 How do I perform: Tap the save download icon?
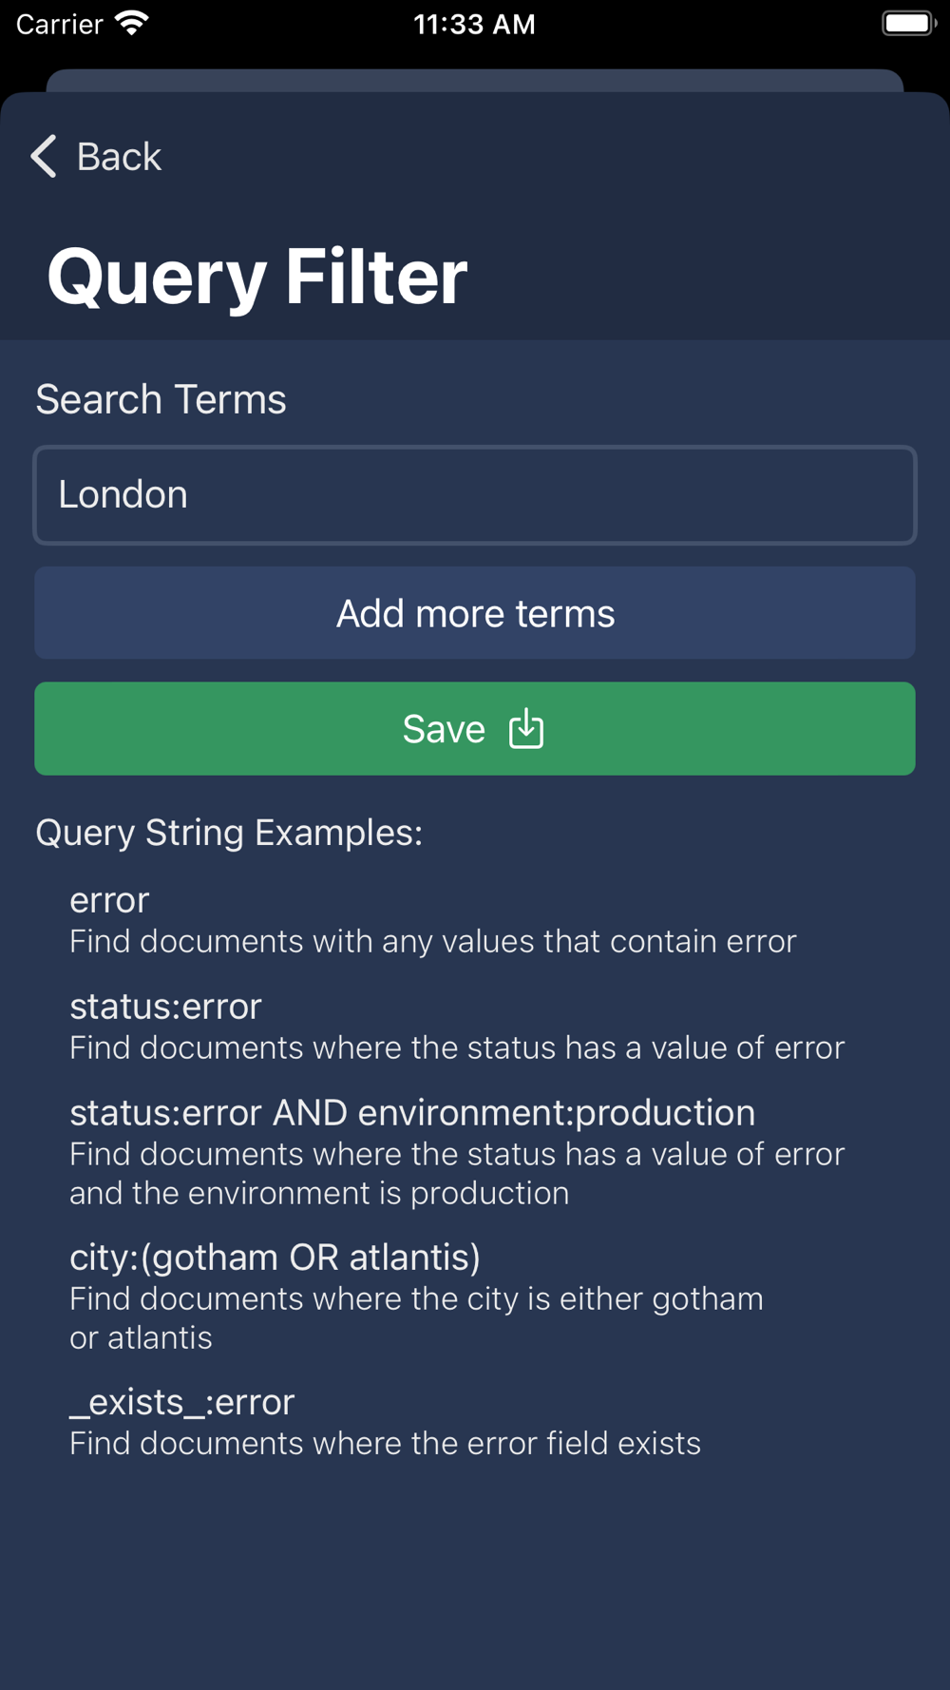click(526, 729)
